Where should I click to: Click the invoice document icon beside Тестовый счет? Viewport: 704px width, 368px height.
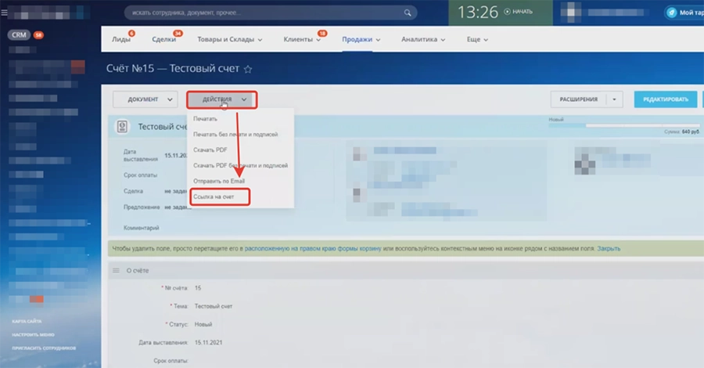pos(122,126)
